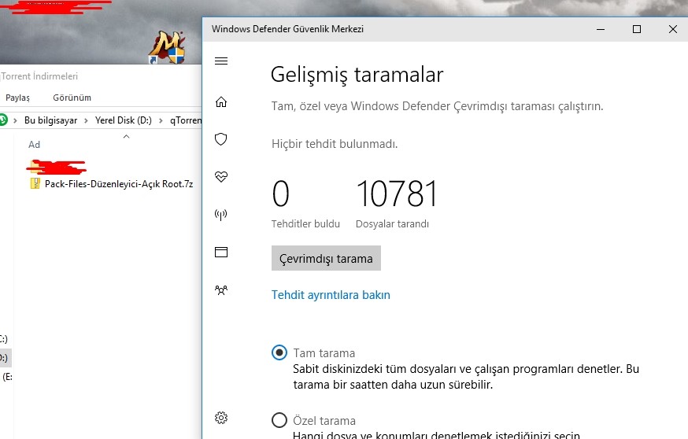Select Pack-Files-Düzenleyici-Açık Root.7z file
Image resolution: width=688 pixels, height=439 pixels.
point(112,184)
